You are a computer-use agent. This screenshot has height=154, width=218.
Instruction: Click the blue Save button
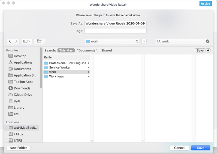(x=201, y=148)
